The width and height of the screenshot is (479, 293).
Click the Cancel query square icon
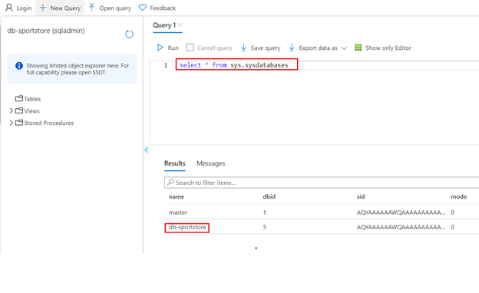(x=190, y=48)
